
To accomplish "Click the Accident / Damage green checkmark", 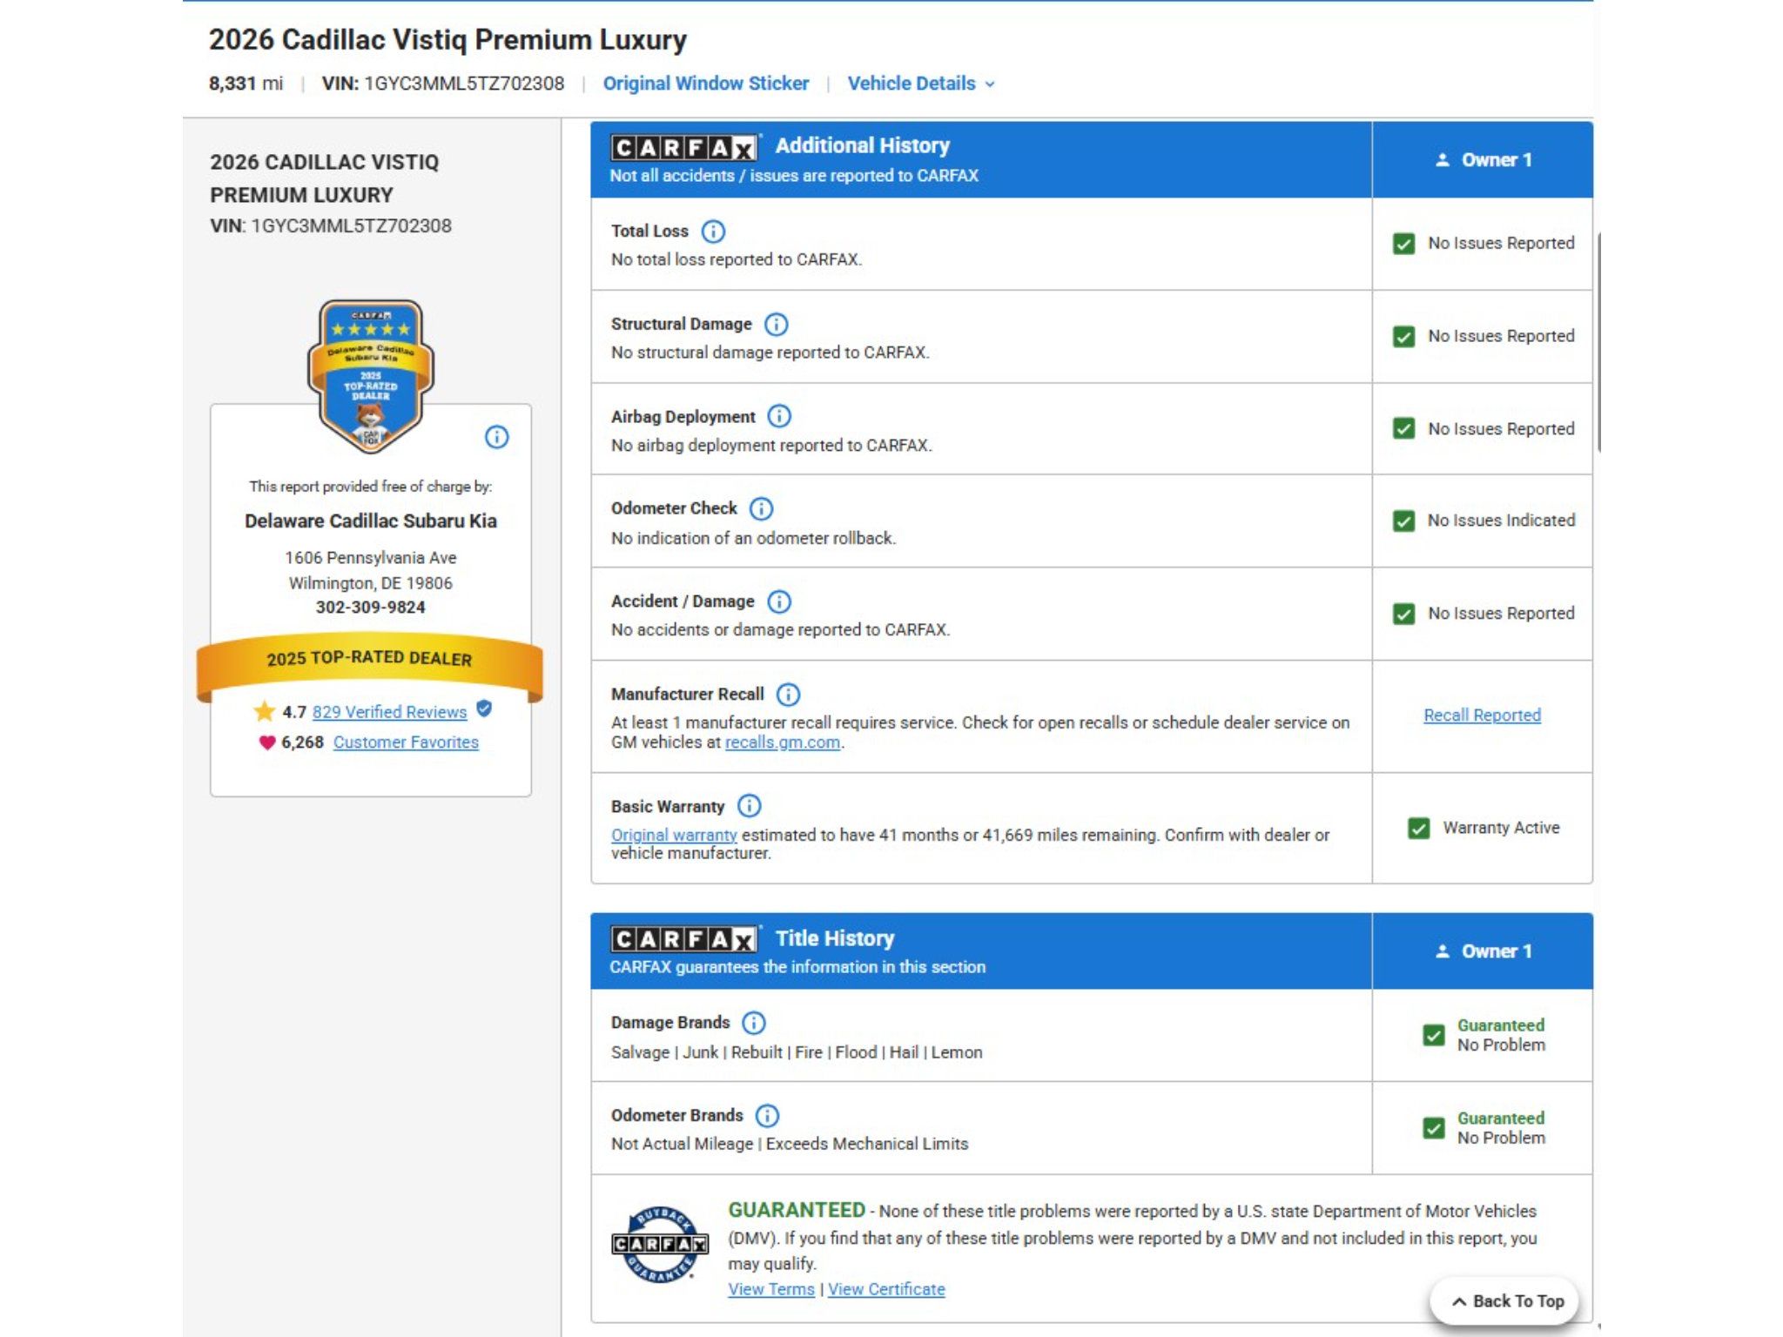I will coord(1403,614).
